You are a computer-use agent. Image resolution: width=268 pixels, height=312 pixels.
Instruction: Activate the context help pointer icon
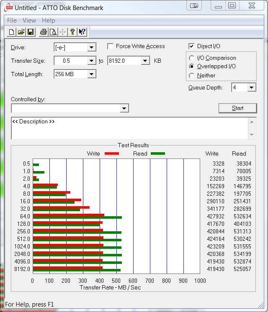tap(82, 32)
